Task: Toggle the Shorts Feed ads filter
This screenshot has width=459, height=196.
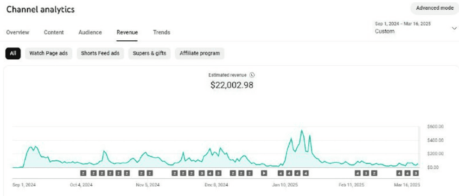Action: coord(100,53)
